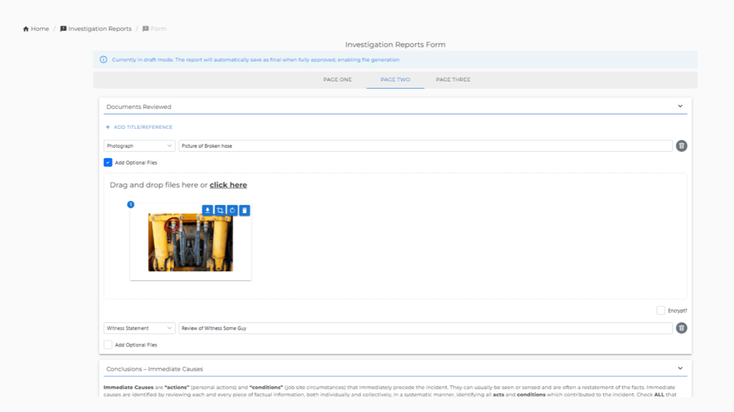Open the Witness Statement type dropdown
The width and height of the screenshot is (734, 412).
pyautogui.click(x=139, y=328)
